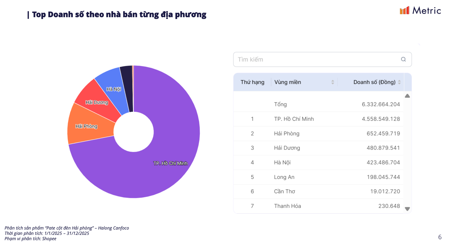Click the scrollbar down arrow below the table
The width and height of the screenshot is (449, 245).
click(408, 209)
